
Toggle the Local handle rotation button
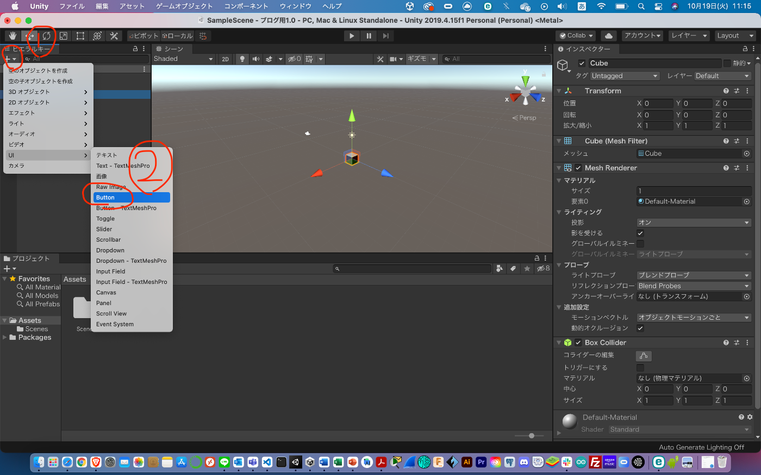[x=177, y=36]
